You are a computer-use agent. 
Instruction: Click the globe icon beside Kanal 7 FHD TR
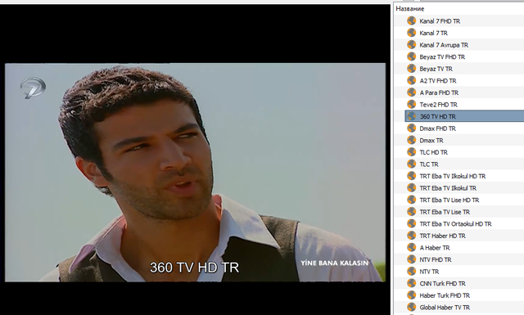click(x=411, y=20)
